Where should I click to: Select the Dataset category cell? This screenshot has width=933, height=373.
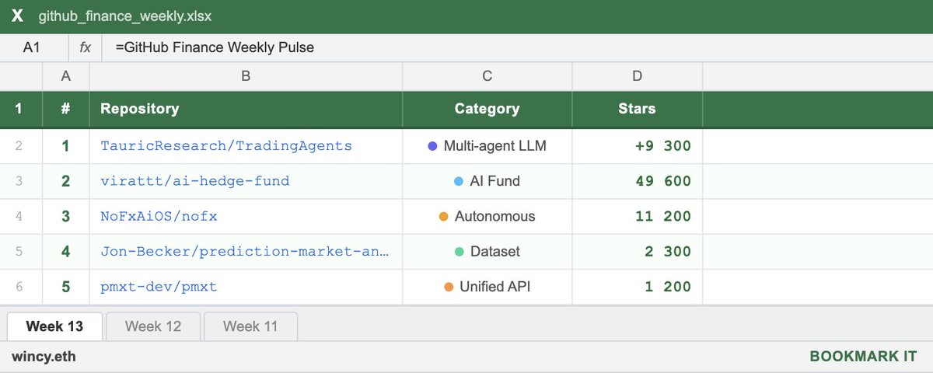pos(487,252)
